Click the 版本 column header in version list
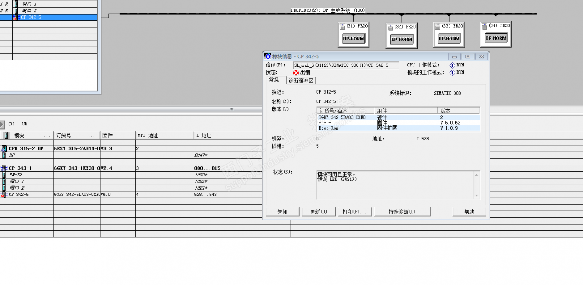The height and width of the screenshot is (285, 583). tap(458, 110)
